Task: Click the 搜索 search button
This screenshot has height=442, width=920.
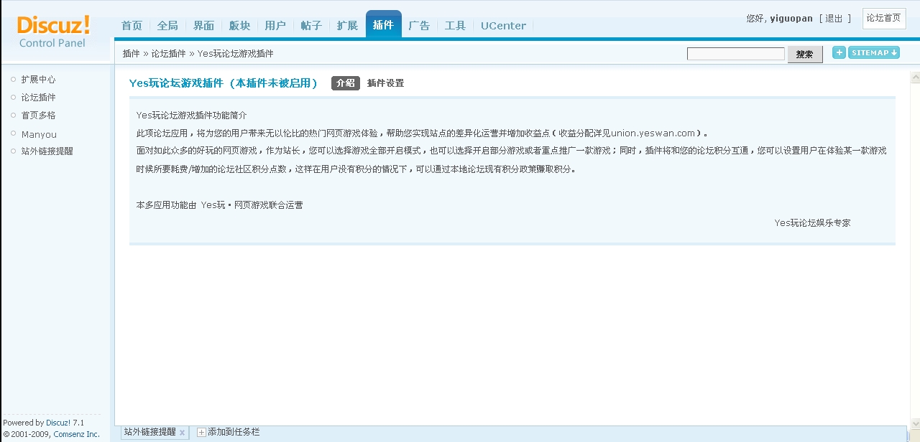Action: tap(805, 55)
